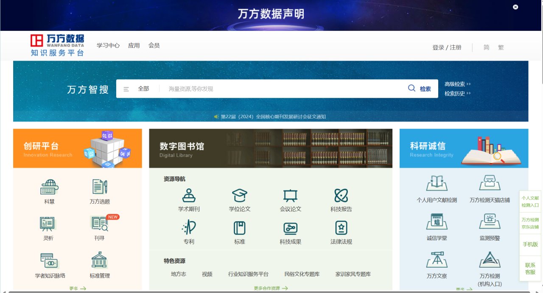Open 个人文献检测入口 side shortcut
543x293 pixels.
pyautogui.click(x=530, y=201)
